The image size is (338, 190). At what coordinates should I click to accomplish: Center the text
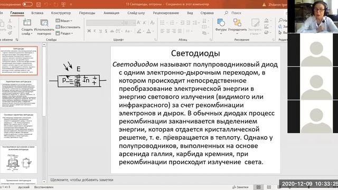tap(168, 31)
